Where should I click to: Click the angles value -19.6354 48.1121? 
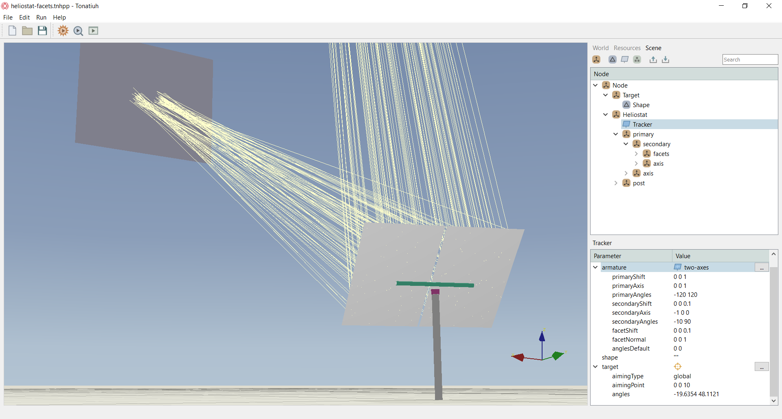[x=696, y=394]
